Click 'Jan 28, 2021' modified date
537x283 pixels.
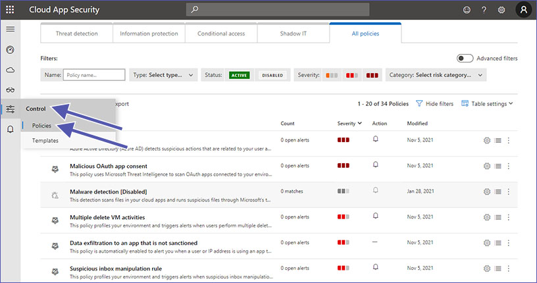[x=421, y=191]
